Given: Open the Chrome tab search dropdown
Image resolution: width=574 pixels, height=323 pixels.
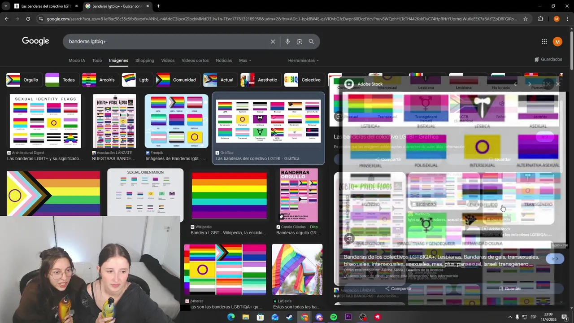Looking at the screenshot, I should click(x=6, y=6).
